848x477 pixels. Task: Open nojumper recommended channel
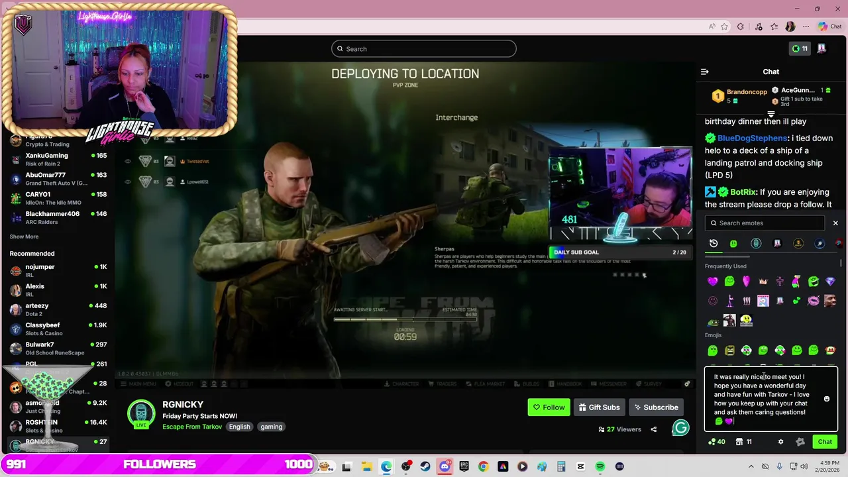point(58,270)
